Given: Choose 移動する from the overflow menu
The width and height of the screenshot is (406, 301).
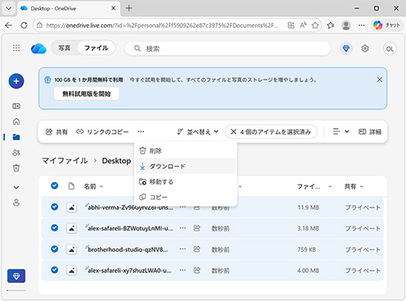Looking at the screenshot, I should 185,181.
